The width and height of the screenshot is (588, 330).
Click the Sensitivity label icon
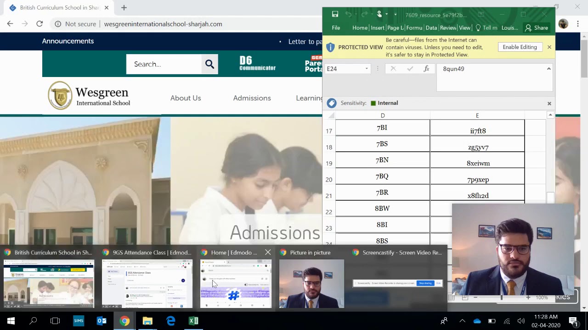(331, 103)
